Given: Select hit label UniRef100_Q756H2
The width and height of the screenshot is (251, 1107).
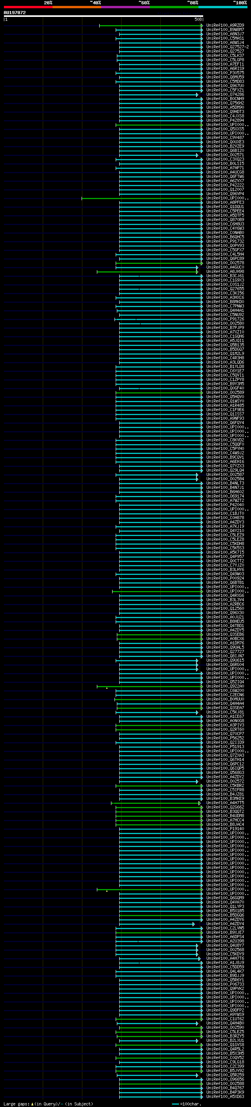Looking at the screenshot, I should pos(225,103).
